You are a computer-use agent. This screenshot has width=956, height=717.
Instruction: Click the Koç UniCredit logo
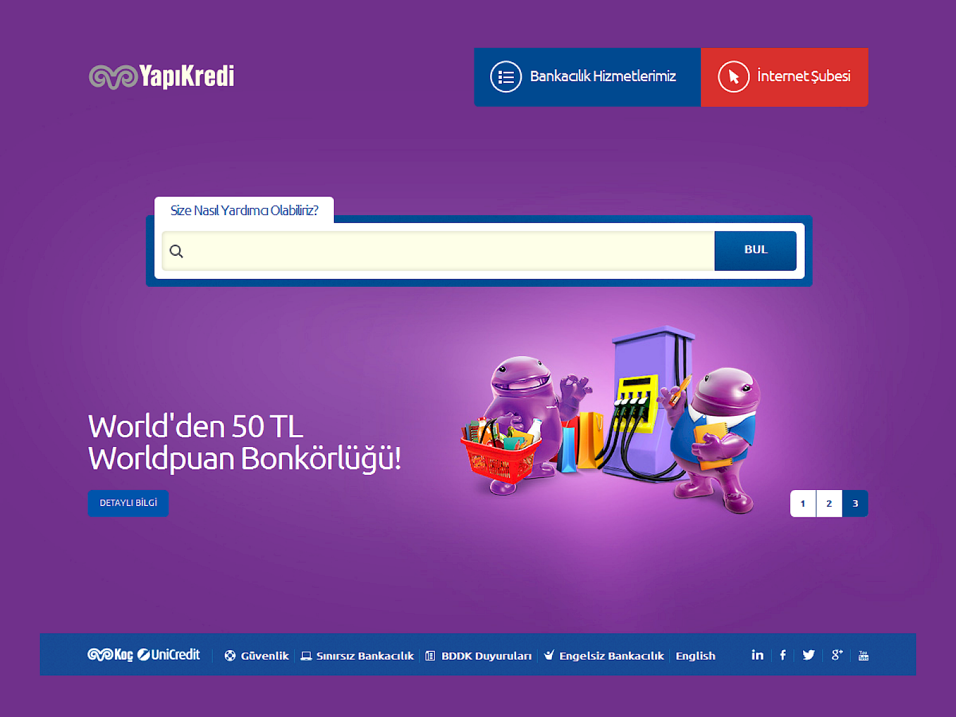[x=144, y=655]
